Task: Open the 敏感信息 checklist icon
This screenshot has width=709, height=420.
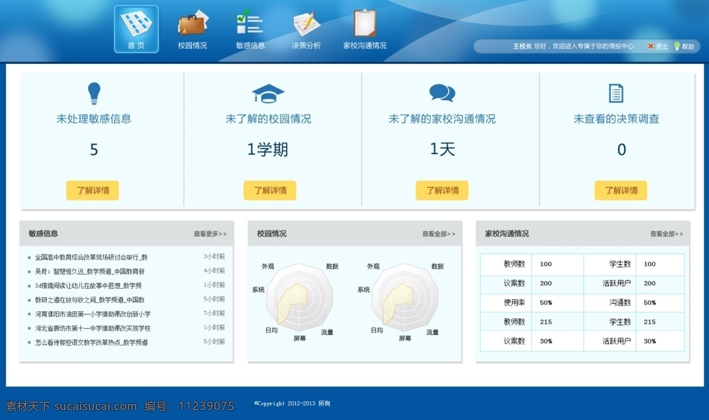Action: coord(249,22)
